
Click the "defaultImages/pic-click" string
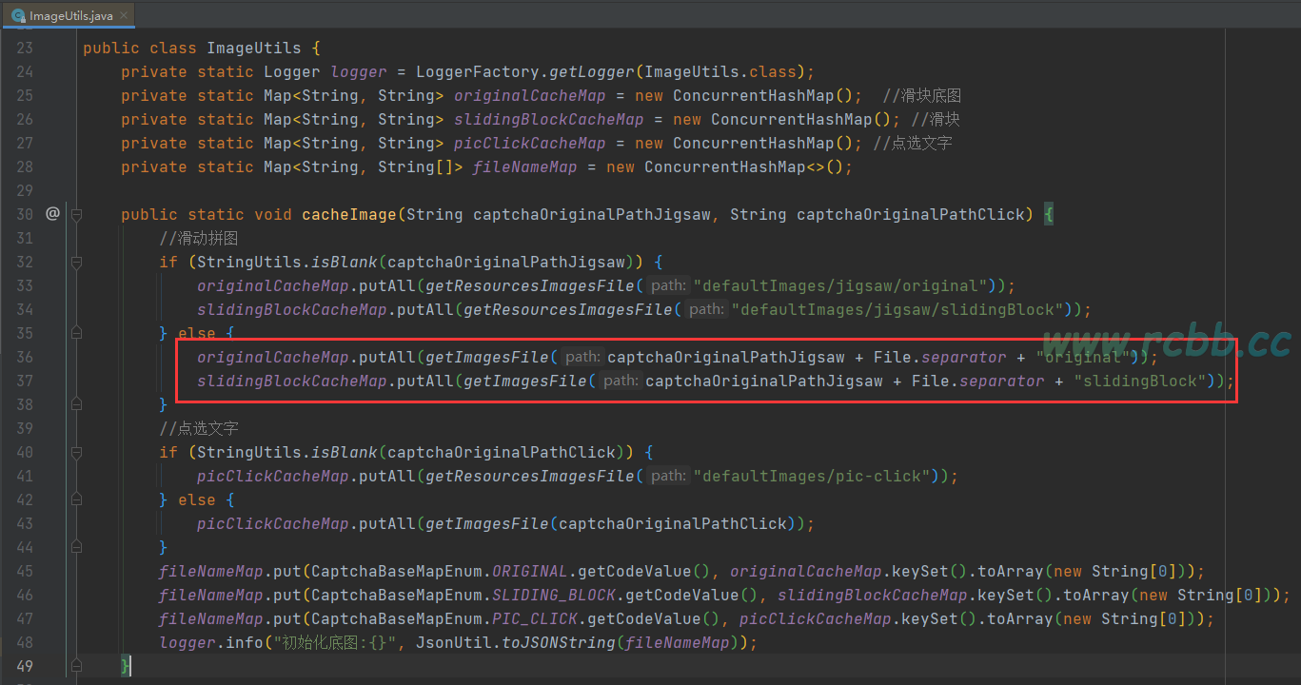pyautogui.click(x=812, y=476)
